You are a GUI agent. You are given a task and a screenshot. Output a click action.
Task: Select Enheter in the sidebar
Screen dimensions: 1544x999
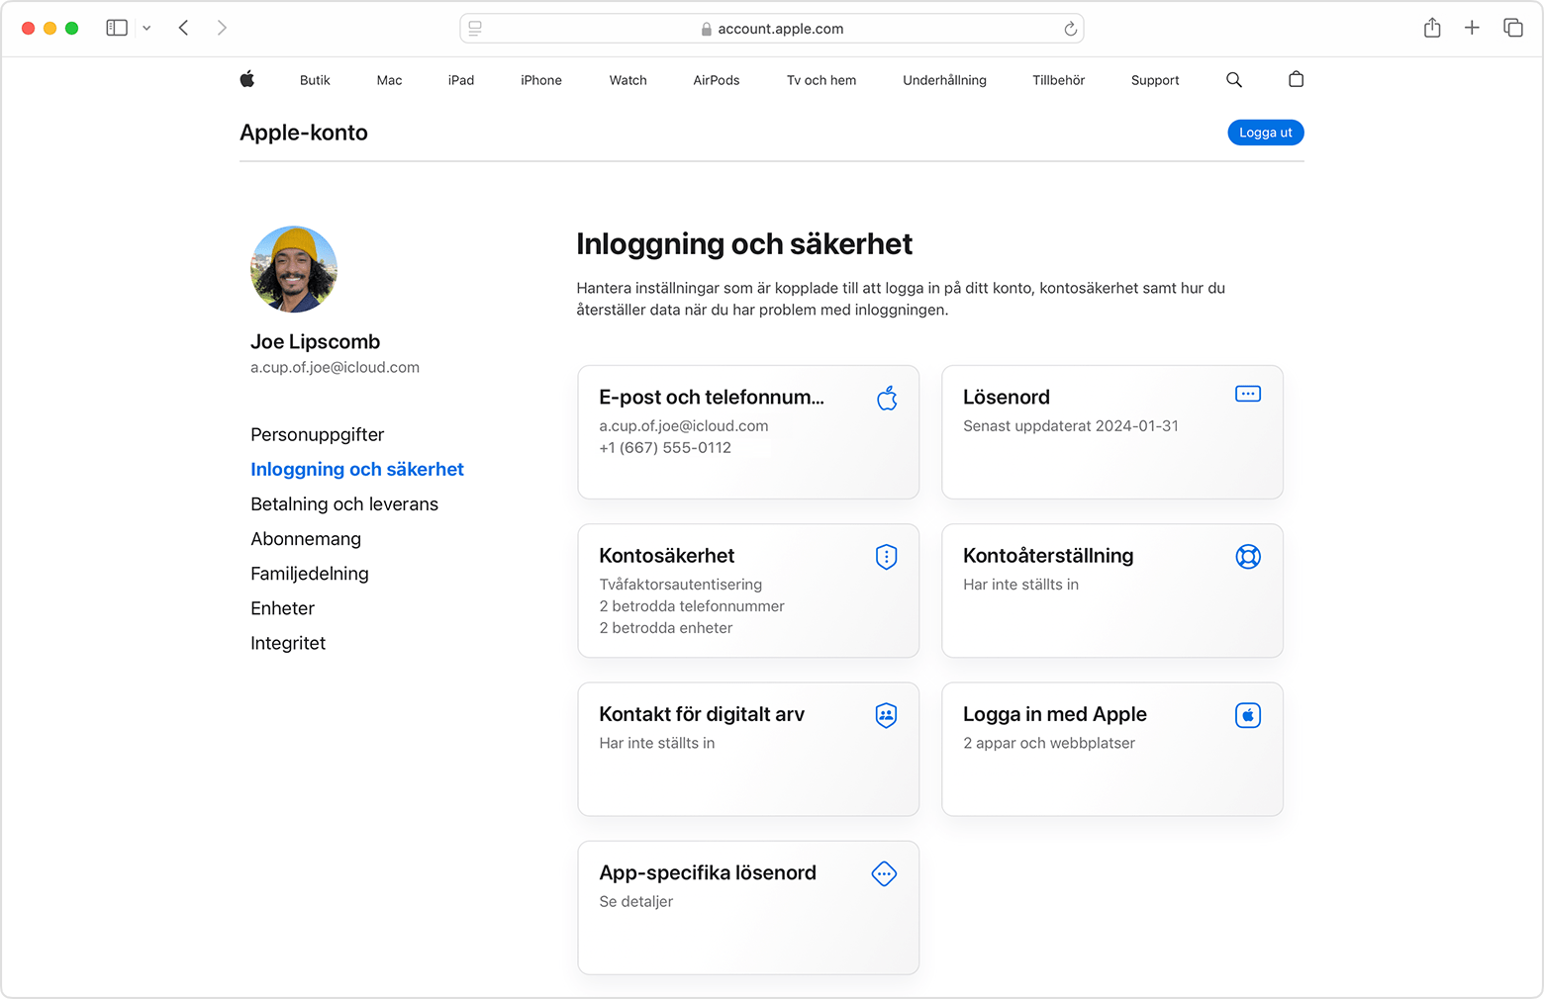pyautogui.click(x=282, y=608)
